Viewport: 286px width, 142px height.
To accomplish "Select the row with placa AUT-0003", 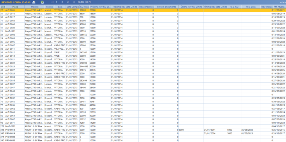I will coord(143,38).
